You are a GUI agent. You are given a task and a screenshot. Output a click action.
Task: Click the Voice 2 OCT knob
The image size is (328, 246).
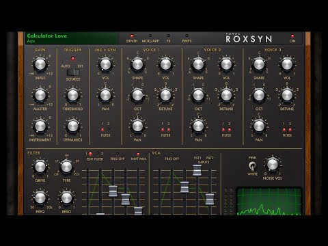(x=198, y=96)
